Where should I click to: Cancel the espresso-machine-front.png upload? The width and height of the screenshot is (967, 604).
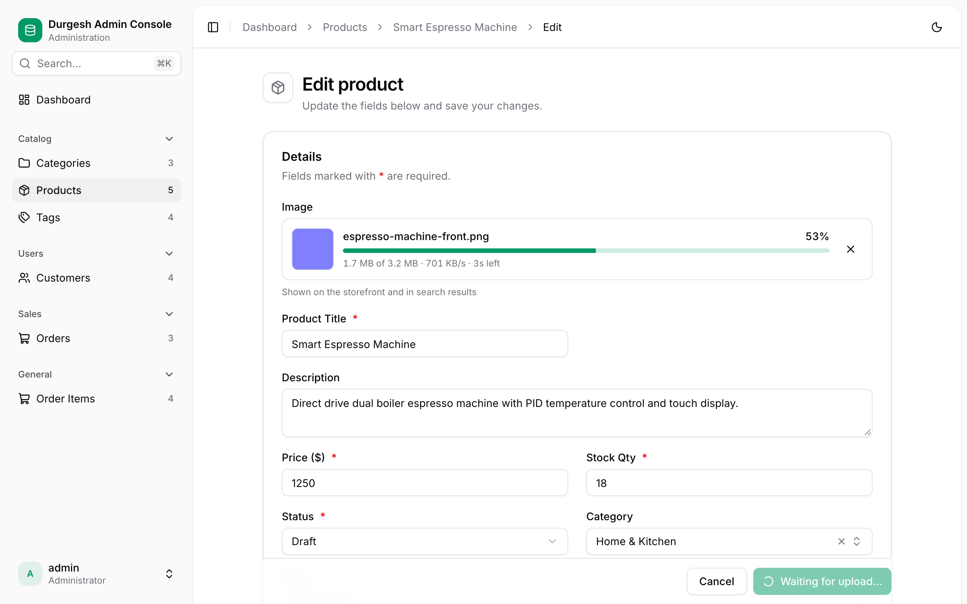851,249
